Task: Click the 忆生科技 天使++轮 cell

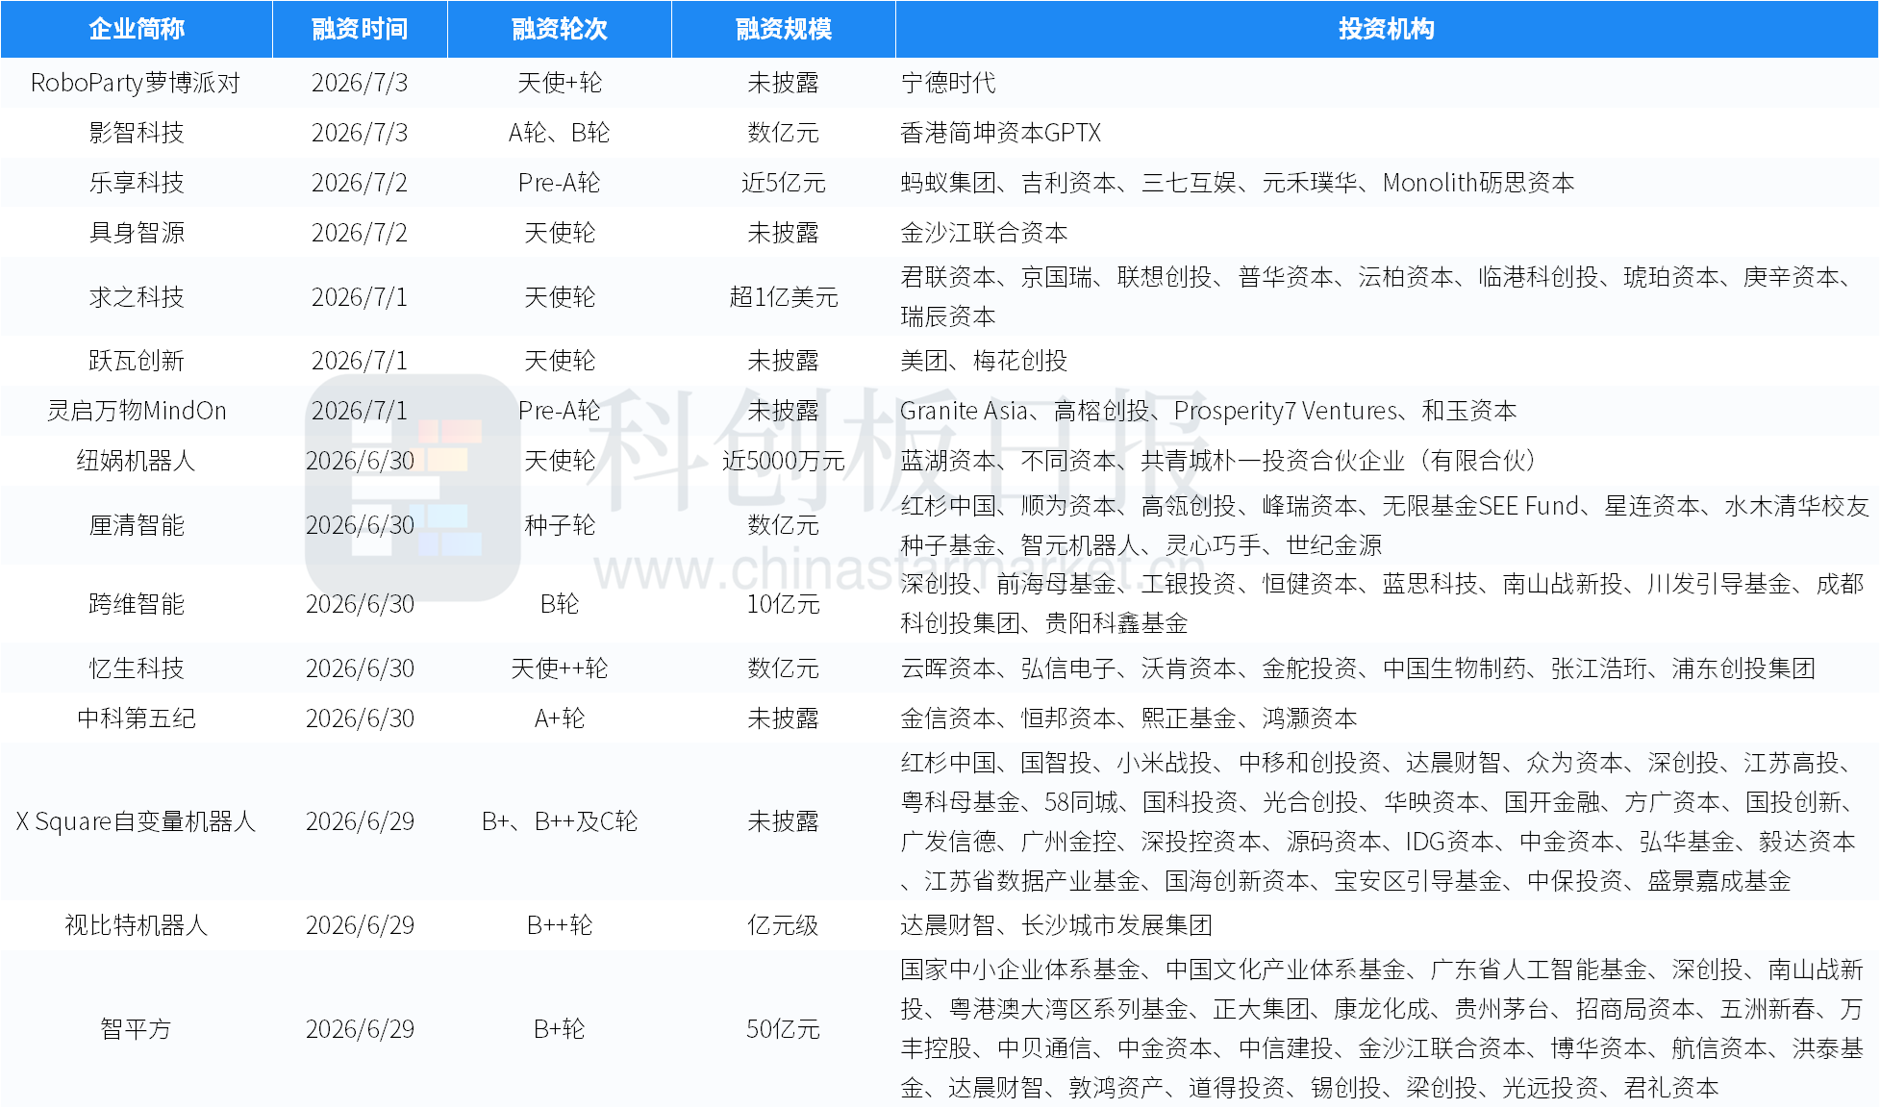Action: (560, 668)
